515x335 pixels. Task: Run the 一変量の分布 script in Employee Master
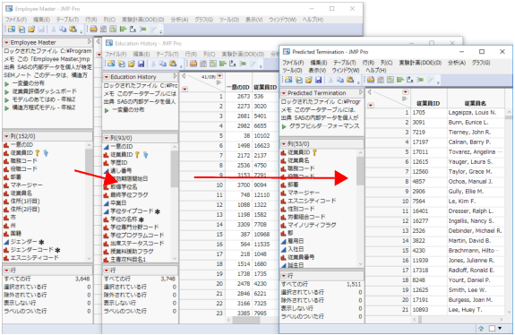6,83
